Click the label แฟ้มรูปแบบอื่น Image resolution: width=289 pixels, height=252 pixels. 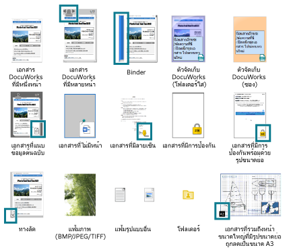click(133, 229)
